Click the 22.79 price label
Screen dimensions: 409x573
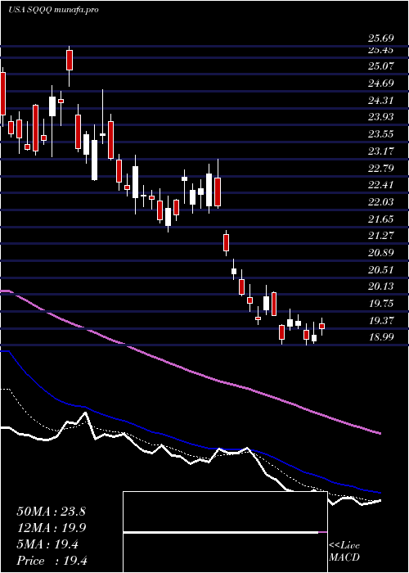[x=380, y=169]
